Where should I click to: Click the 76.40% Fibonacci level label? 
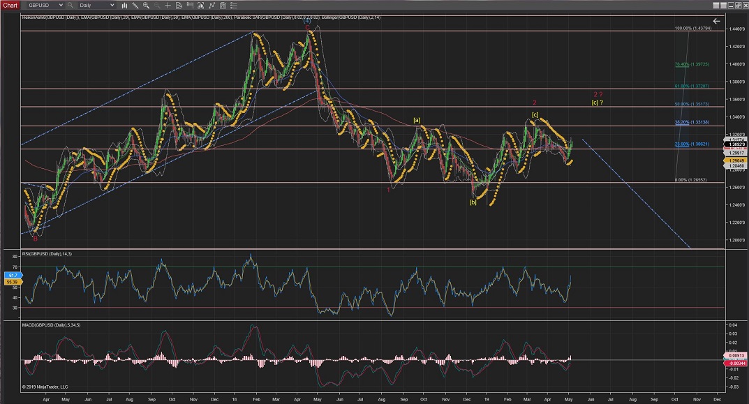click(x=692, y=64)
